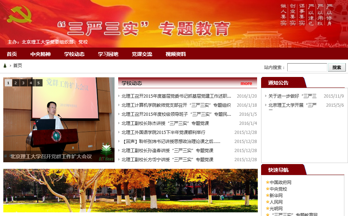Click star icon beside 人民网
The width and height of the screenshot is (348, 216).
point(267,202)
